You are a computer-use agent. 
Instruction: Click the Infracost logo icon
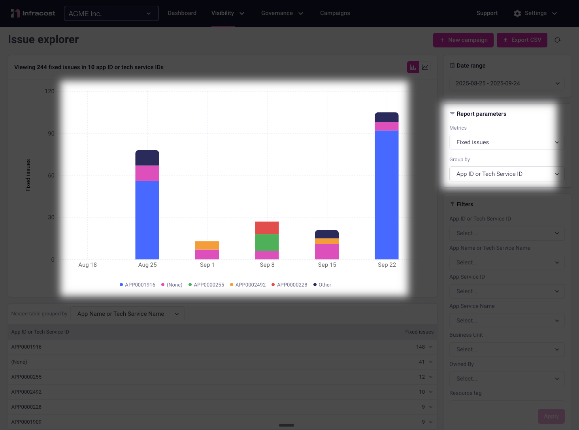pos(15,13)
